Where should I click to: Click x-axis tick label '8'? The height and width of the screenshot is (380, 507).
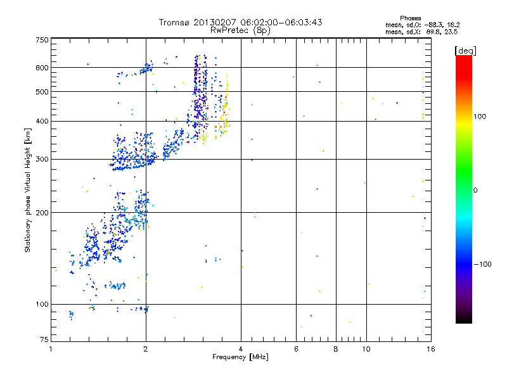coord(336,349)
